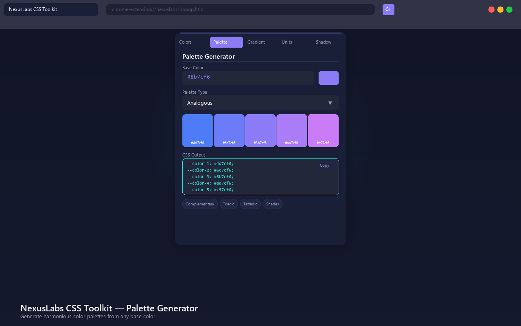Pick the #c97cf6 pink swatch
Screen dimensions: 521x326
click(x=323, y=130)
